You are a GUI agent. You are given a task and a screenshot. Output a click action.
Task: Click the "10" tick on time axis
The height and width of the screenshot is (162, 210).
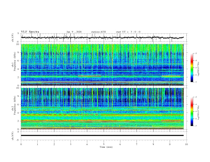pos(186,144)
